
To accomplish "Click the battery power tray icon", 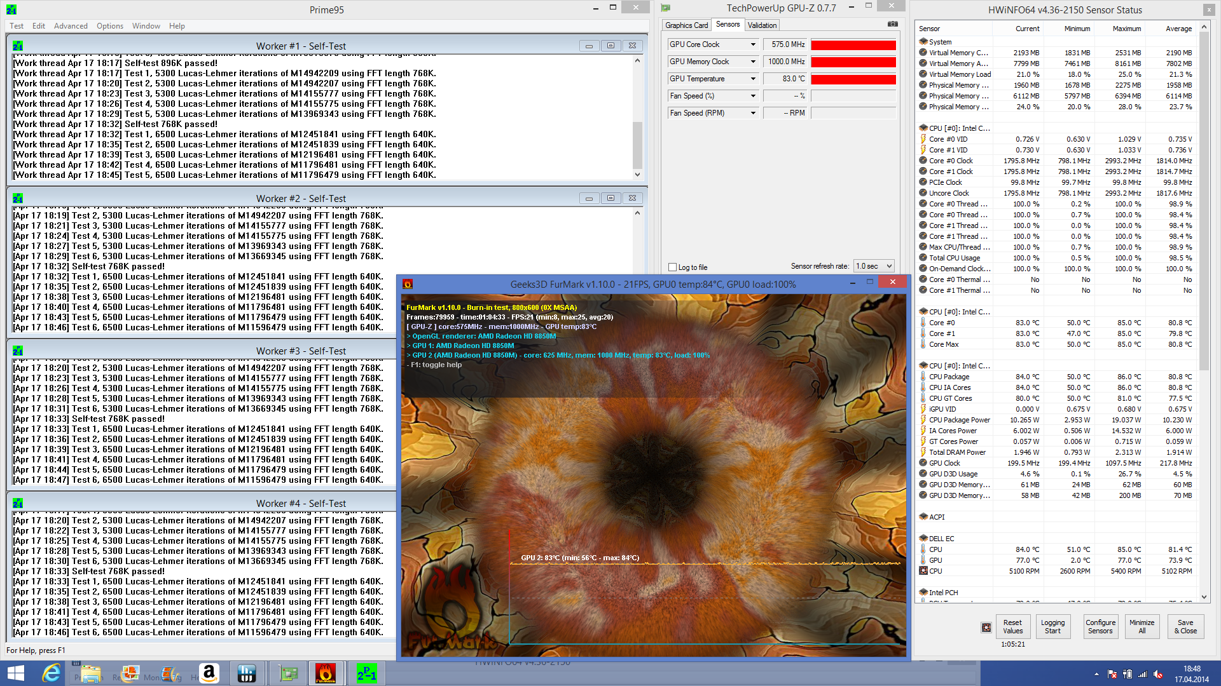I will (1128, 674).
